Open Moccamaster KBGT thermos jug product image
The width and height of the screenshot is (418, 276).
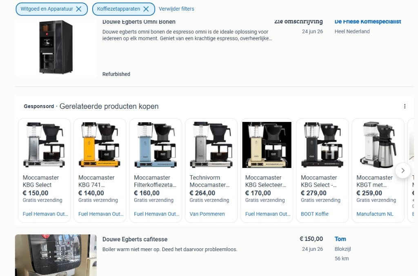click(378, 145)
